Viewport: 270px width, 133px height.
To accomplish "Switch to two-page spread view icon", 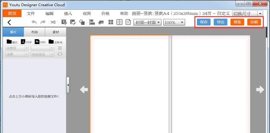I will click(x=119, y=22).
